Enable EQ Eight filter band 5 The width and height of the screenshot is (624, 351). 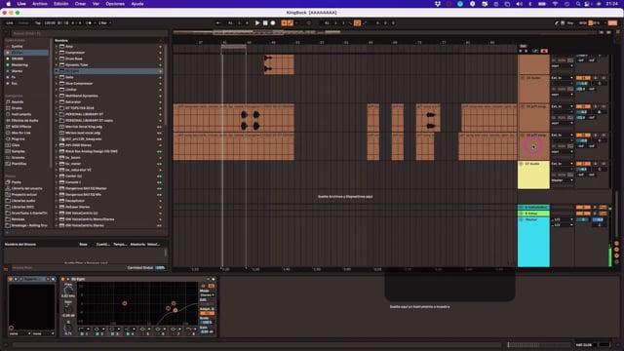[143, 333]
